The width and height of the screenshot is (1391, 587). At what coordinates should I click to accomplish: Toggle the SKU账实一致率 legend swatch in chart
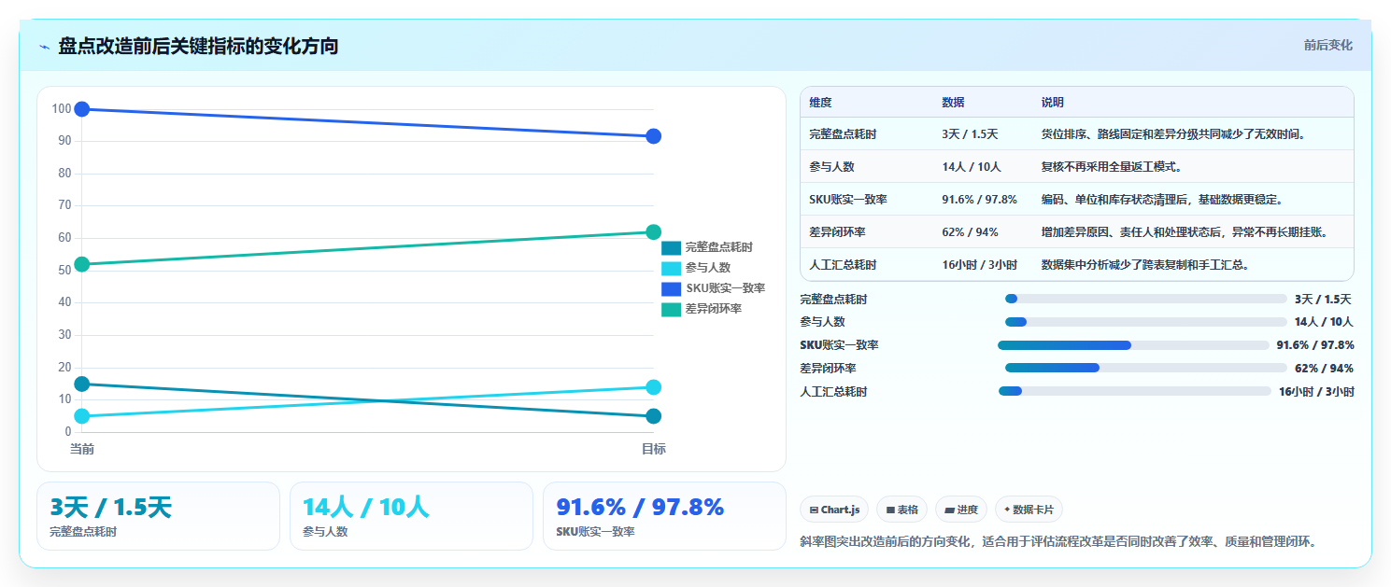pos(671,288)
